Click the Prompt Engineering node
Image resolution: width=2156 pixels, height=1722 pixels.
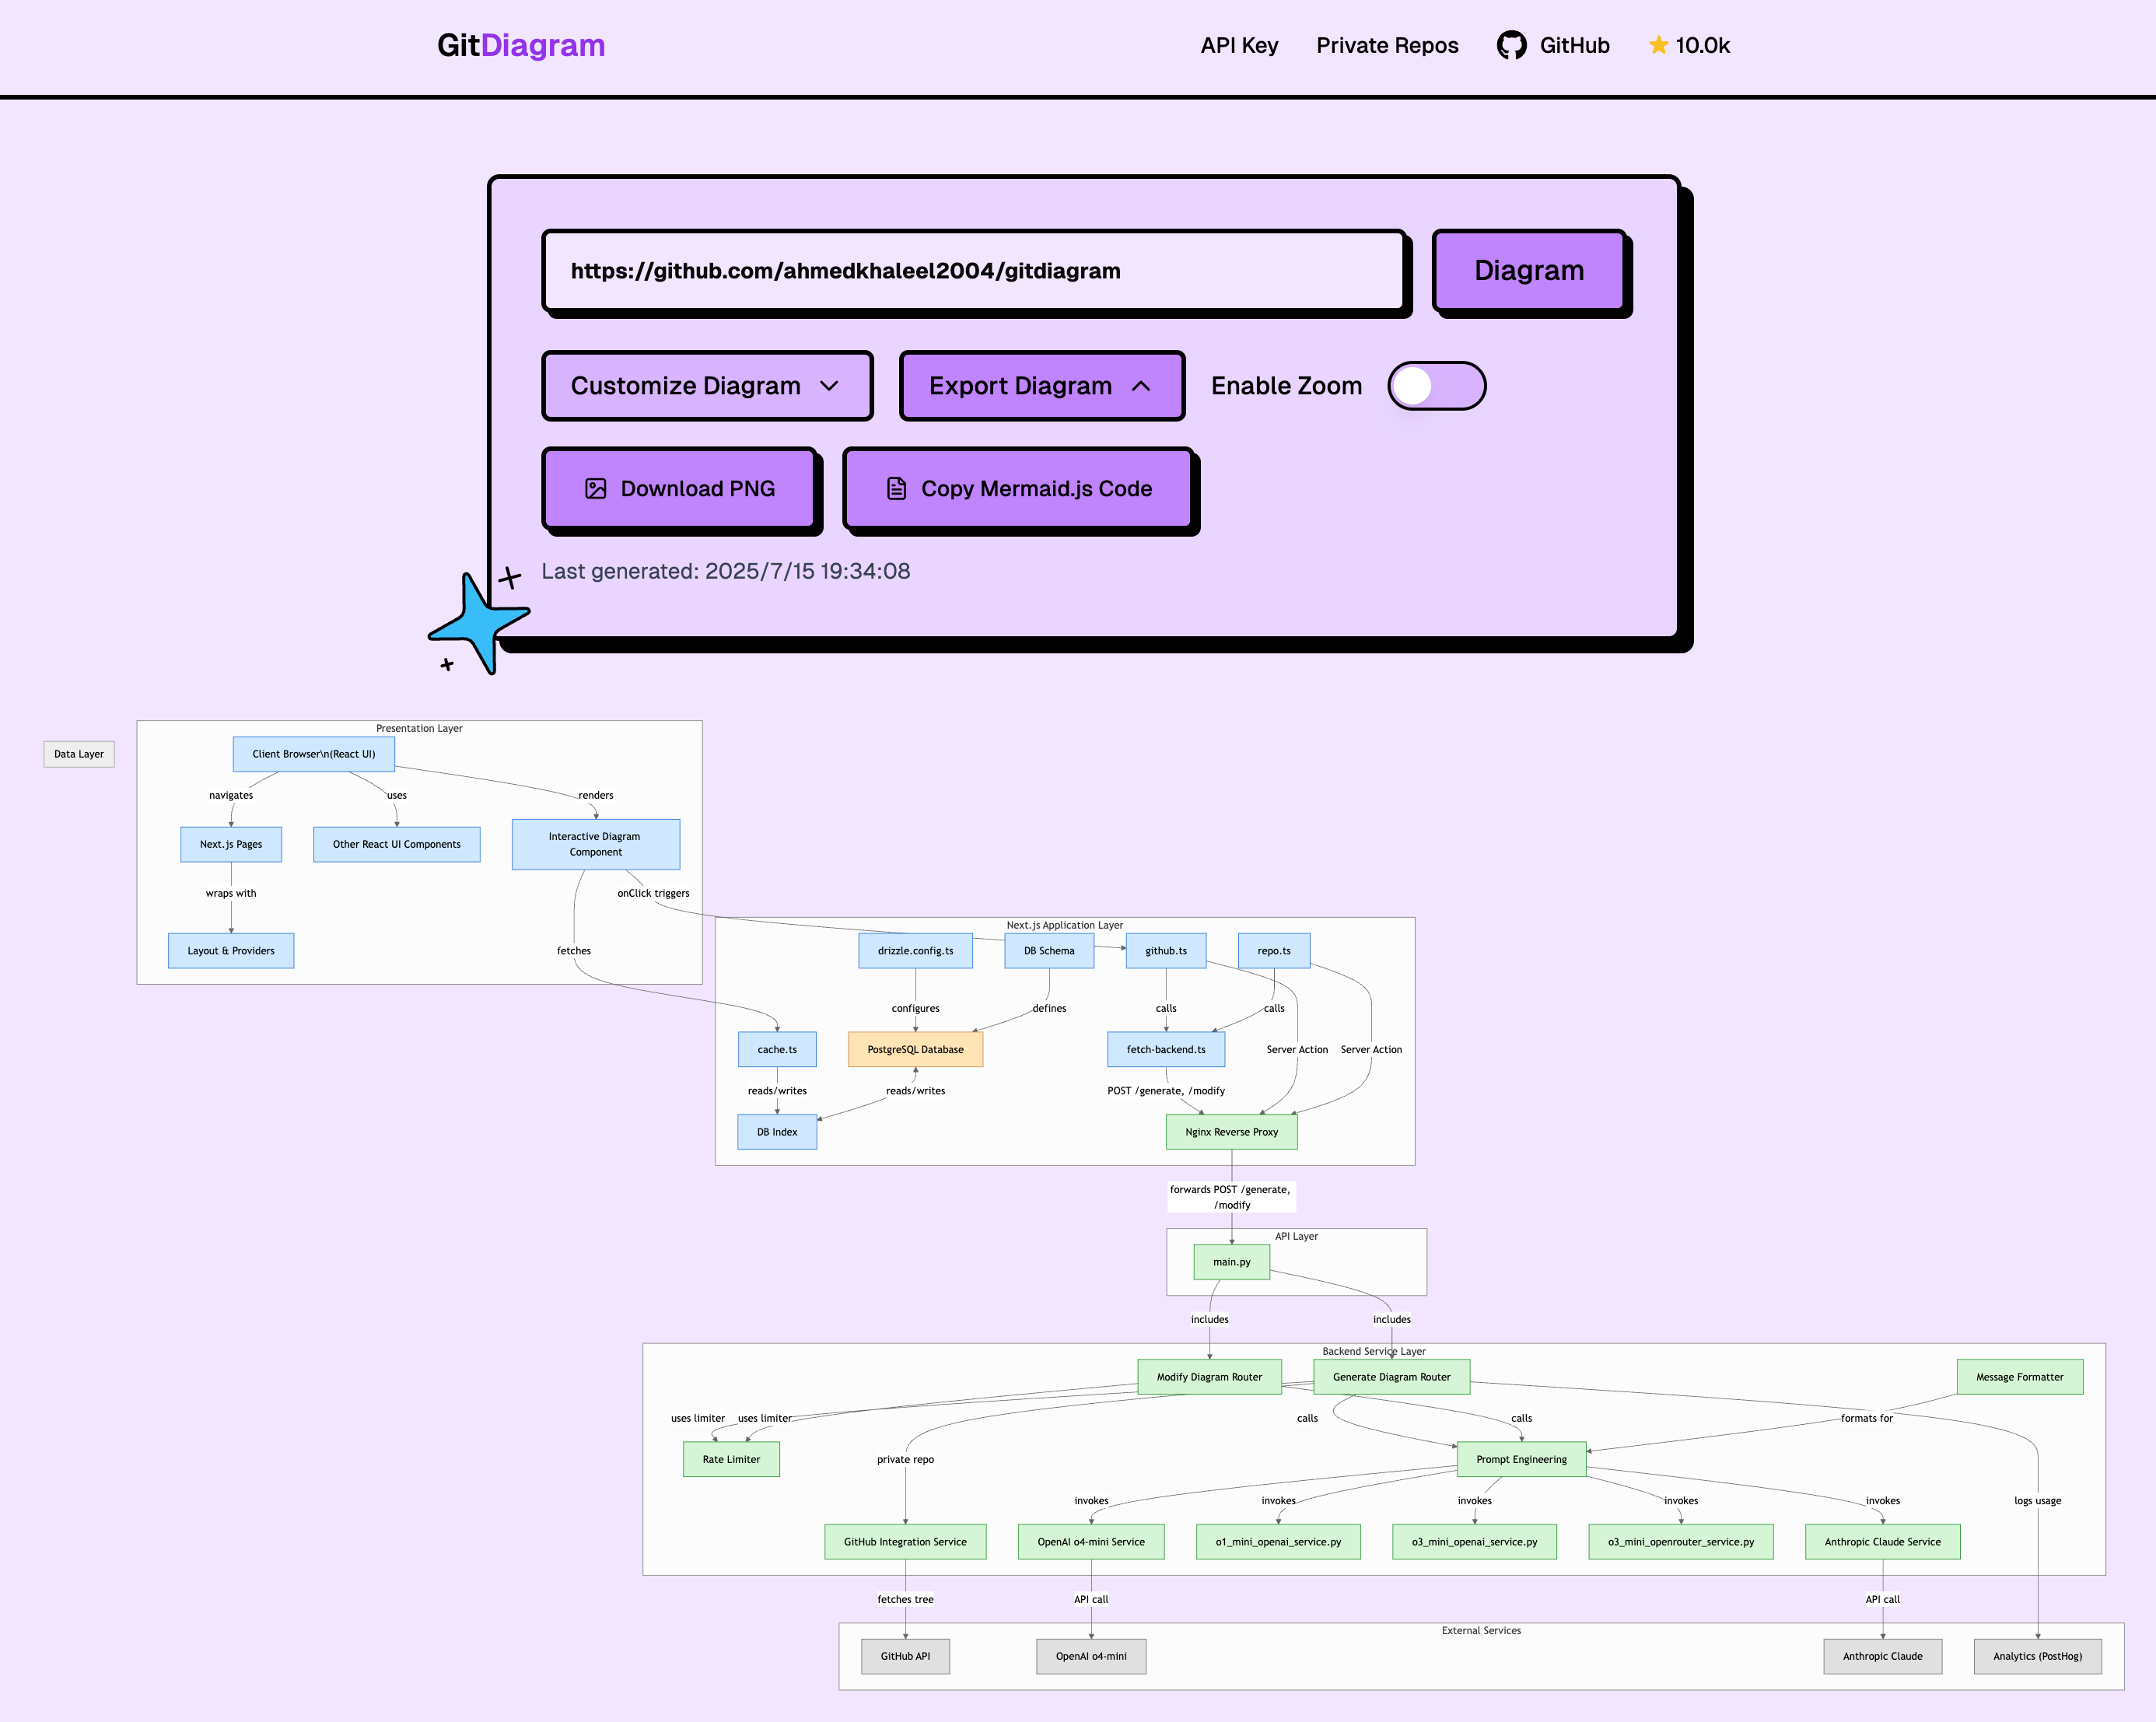point(1521,1459)
